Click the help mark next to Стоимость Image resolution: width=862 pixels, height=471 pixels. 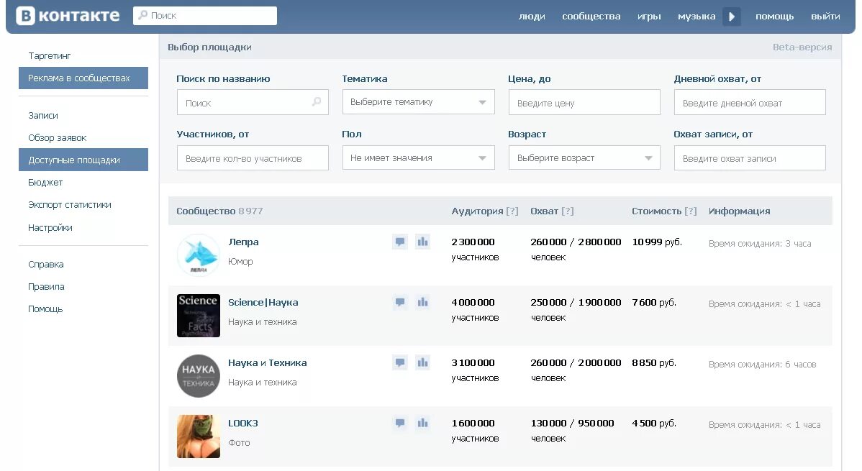(691, 211)
